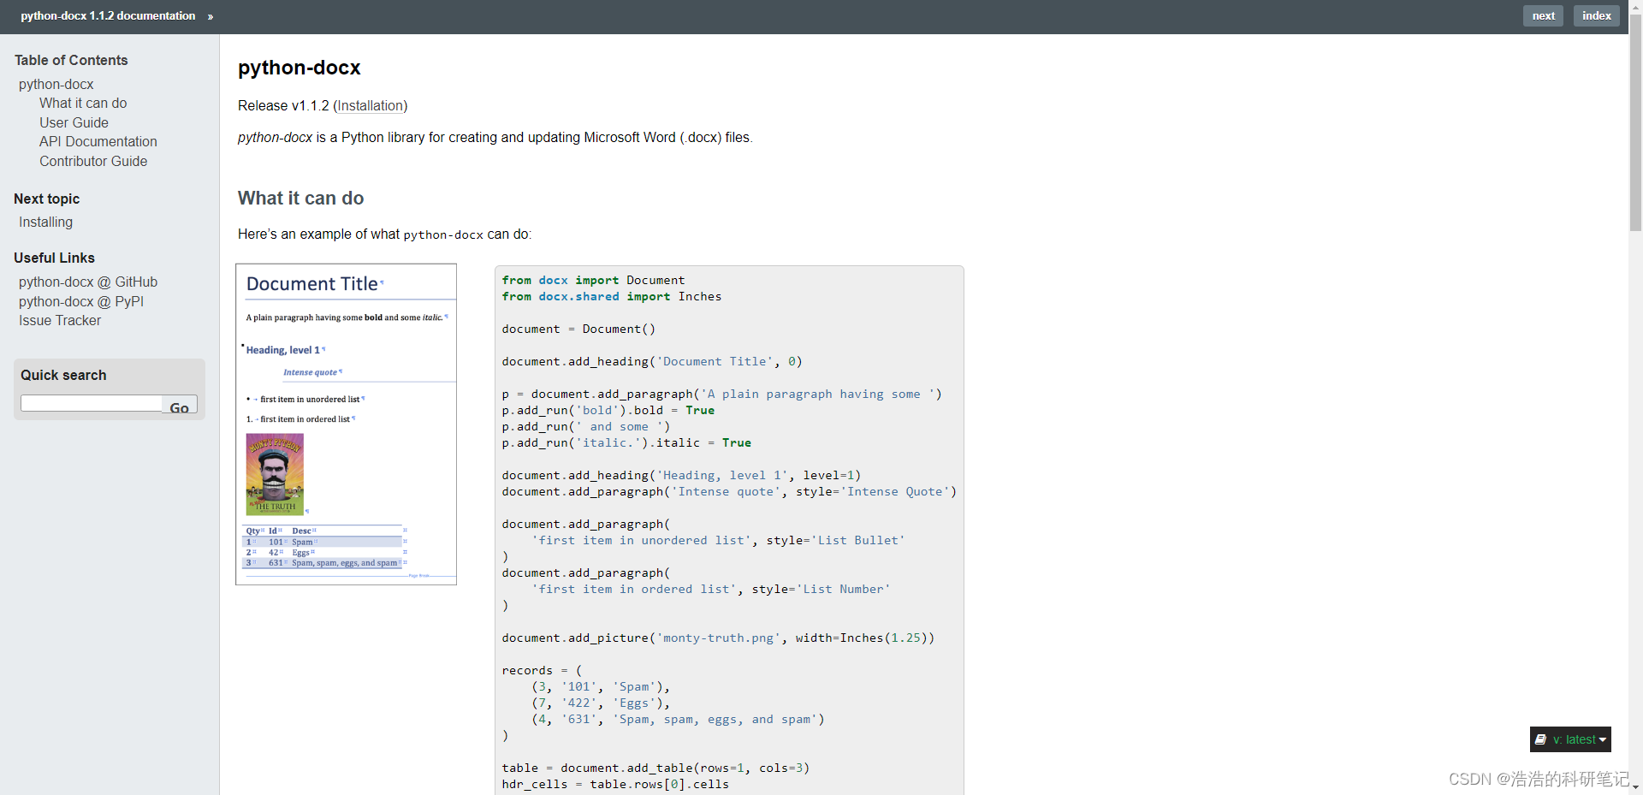1643x795 pixels.
Task: Open the index page button
Action: [x=1596, y=15]
